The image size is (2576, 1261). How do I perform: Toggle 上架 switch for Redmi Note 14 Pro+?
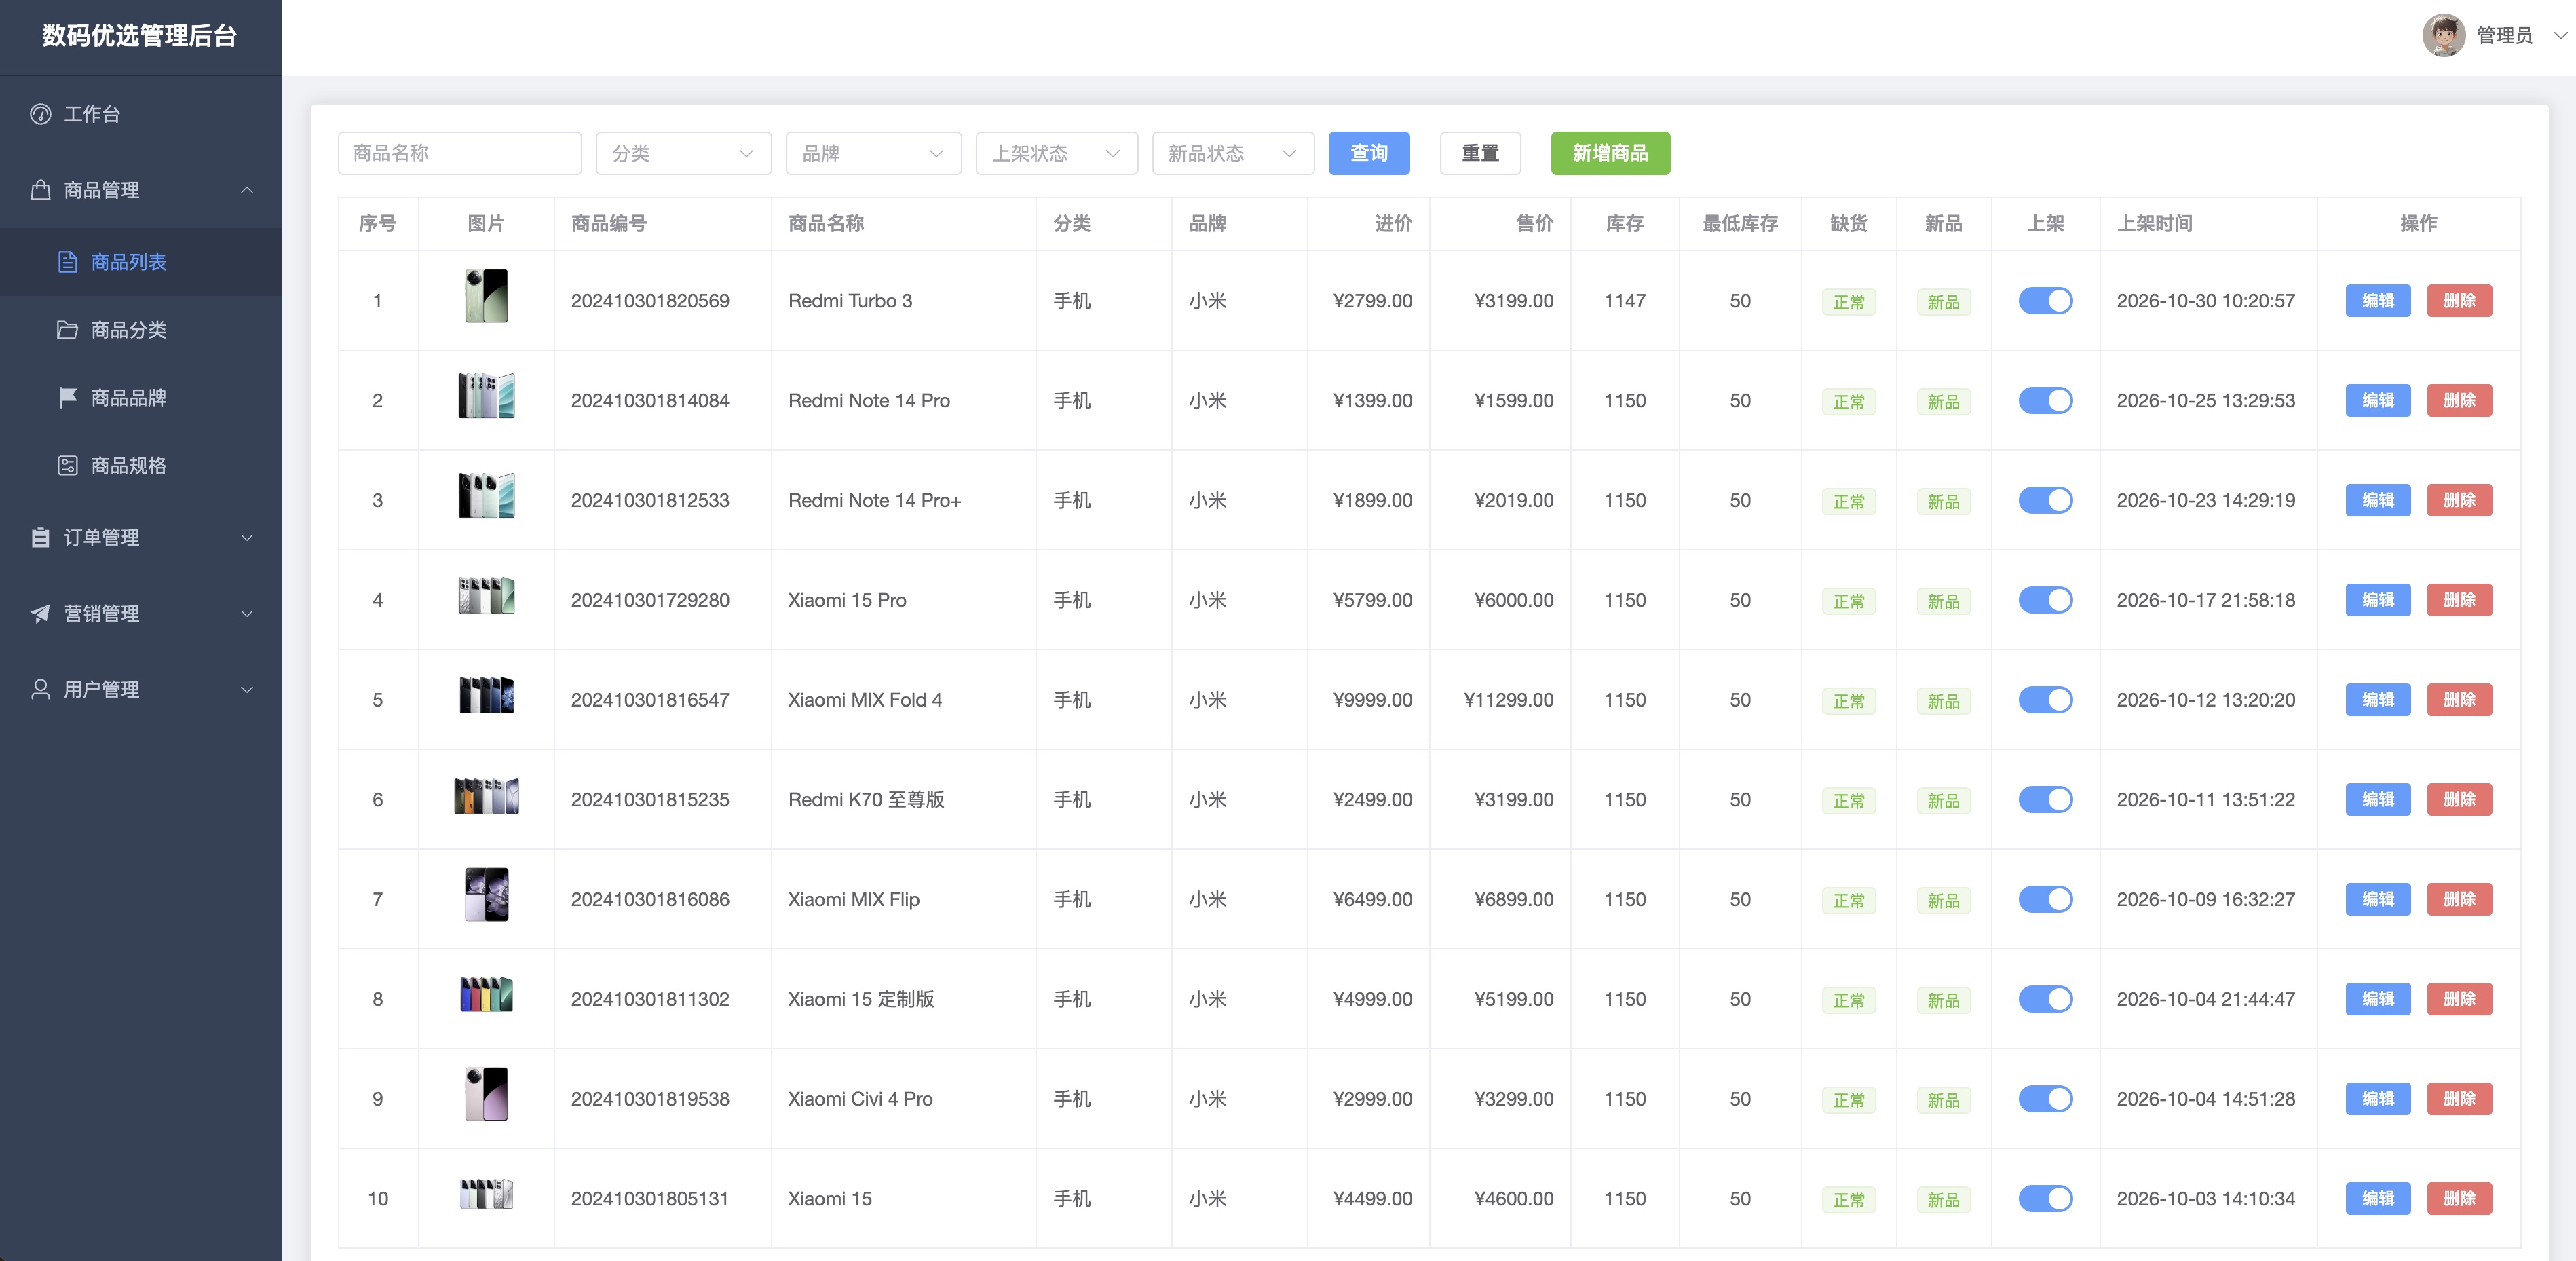click(2045, 501)
